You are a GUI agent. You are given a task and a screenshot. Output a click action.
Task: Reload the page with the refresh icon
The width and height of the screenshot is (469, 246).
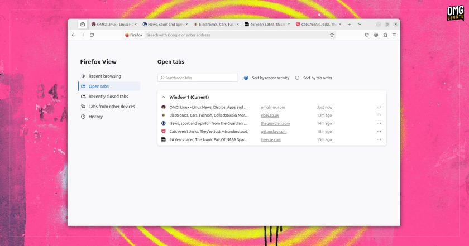(92, 35)
